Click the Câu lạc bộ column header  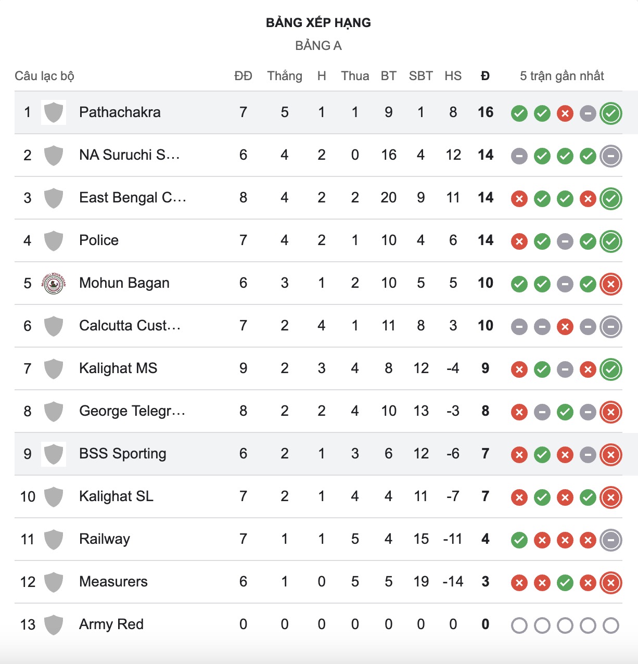44,76
